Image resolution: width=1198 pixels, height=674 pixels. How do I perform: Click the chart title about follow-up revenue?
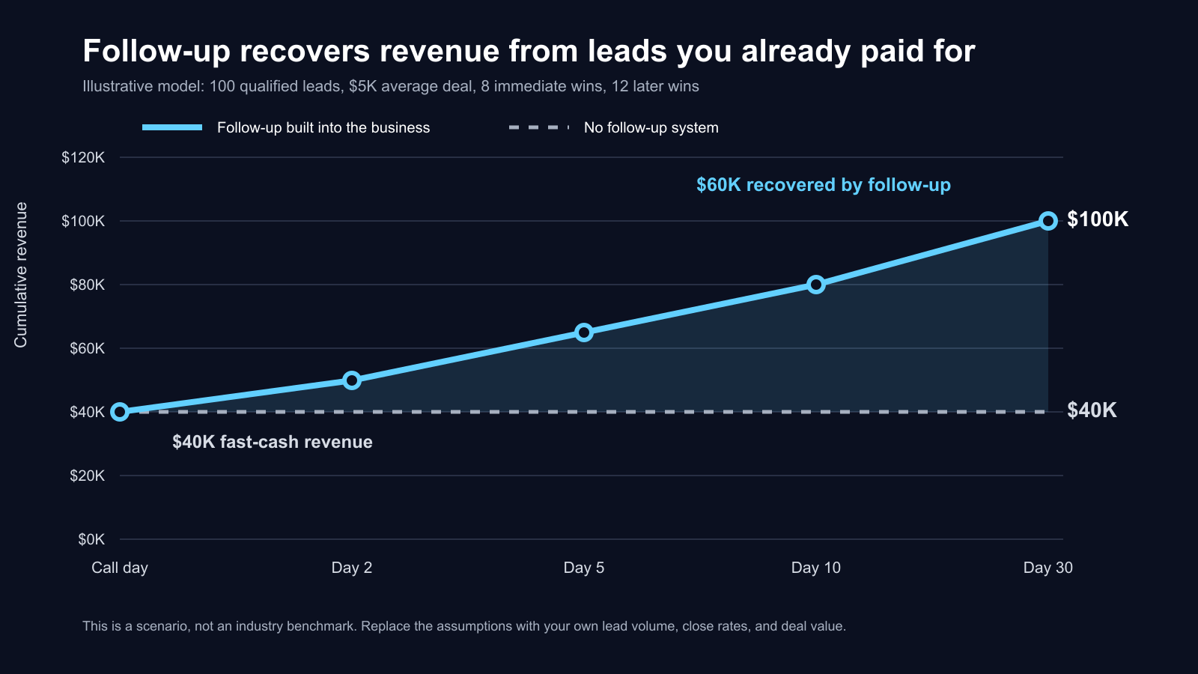click(529, 51)
